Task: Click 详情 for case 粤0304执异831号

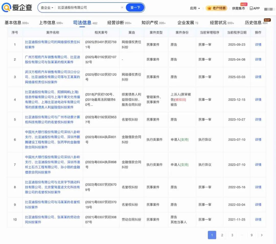Action: pyautogui.click(x=258, y=139)
